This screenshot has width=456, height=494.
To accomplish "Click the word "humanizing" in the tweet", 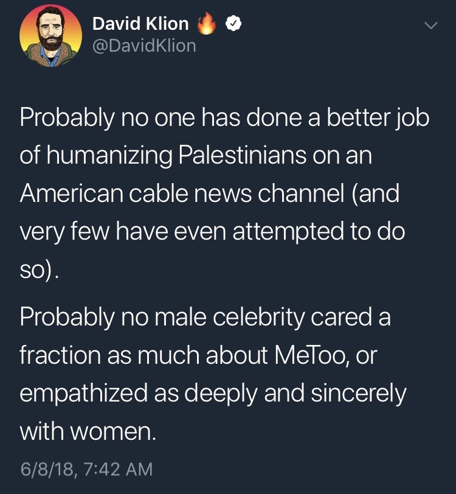I will click(x=109, y=155).
